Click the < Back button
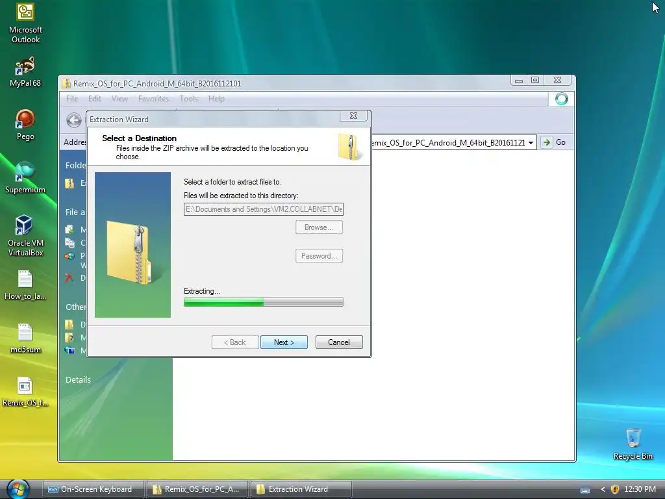Screen dimensions: 665x499 235,342
